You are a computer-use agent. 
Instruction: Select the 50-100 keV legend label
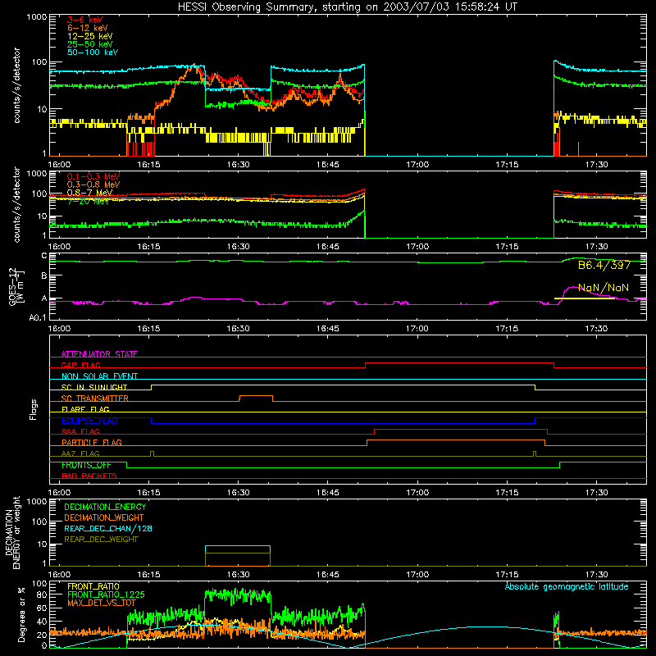click(x=92, y=52)
